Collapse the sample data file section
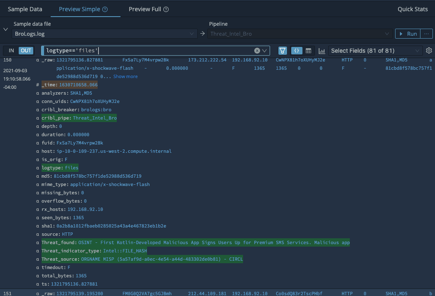The height and width of the screenshot is (296, 435). [x=5, y=29]
